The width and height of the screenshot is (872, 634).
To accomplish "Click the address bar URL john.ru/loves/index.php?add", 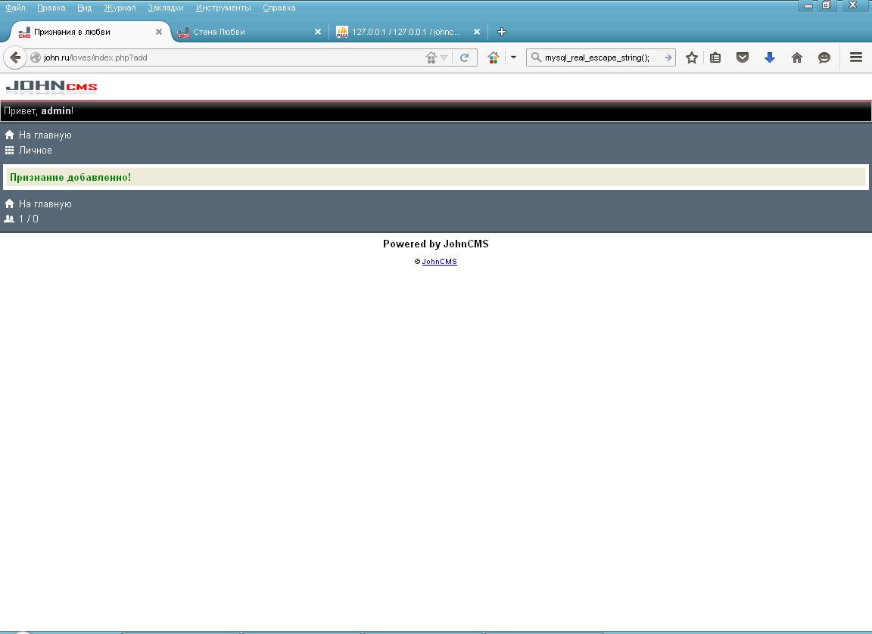I will pos(95,57).
